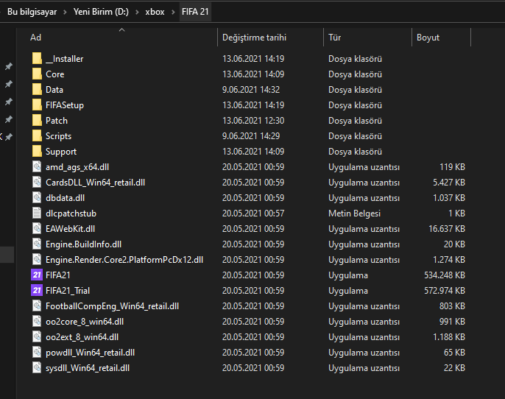The image size is (505, 399).
Task: Click the 20.05.2021 00:57 date cell
Action: 253,213
